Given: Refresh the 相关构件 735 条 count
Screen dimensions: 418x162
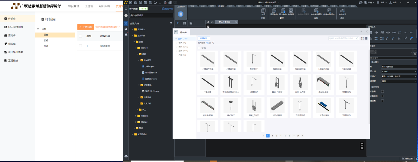Looking at the screenshot, I should click(213, 43).
